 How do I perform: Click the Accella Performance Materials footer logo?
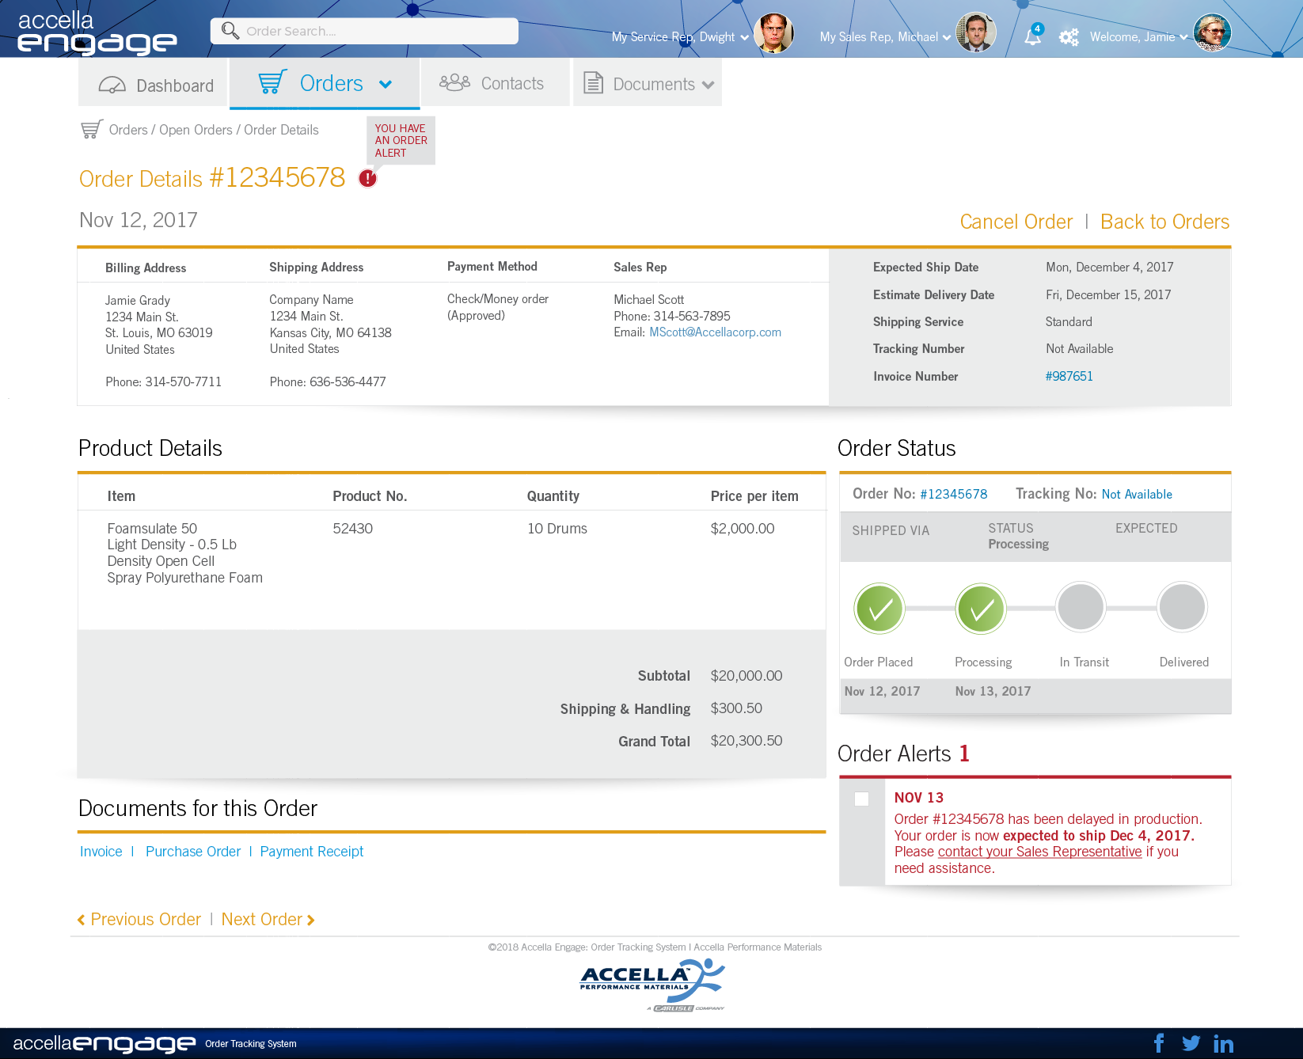click(x=652, y=985)
